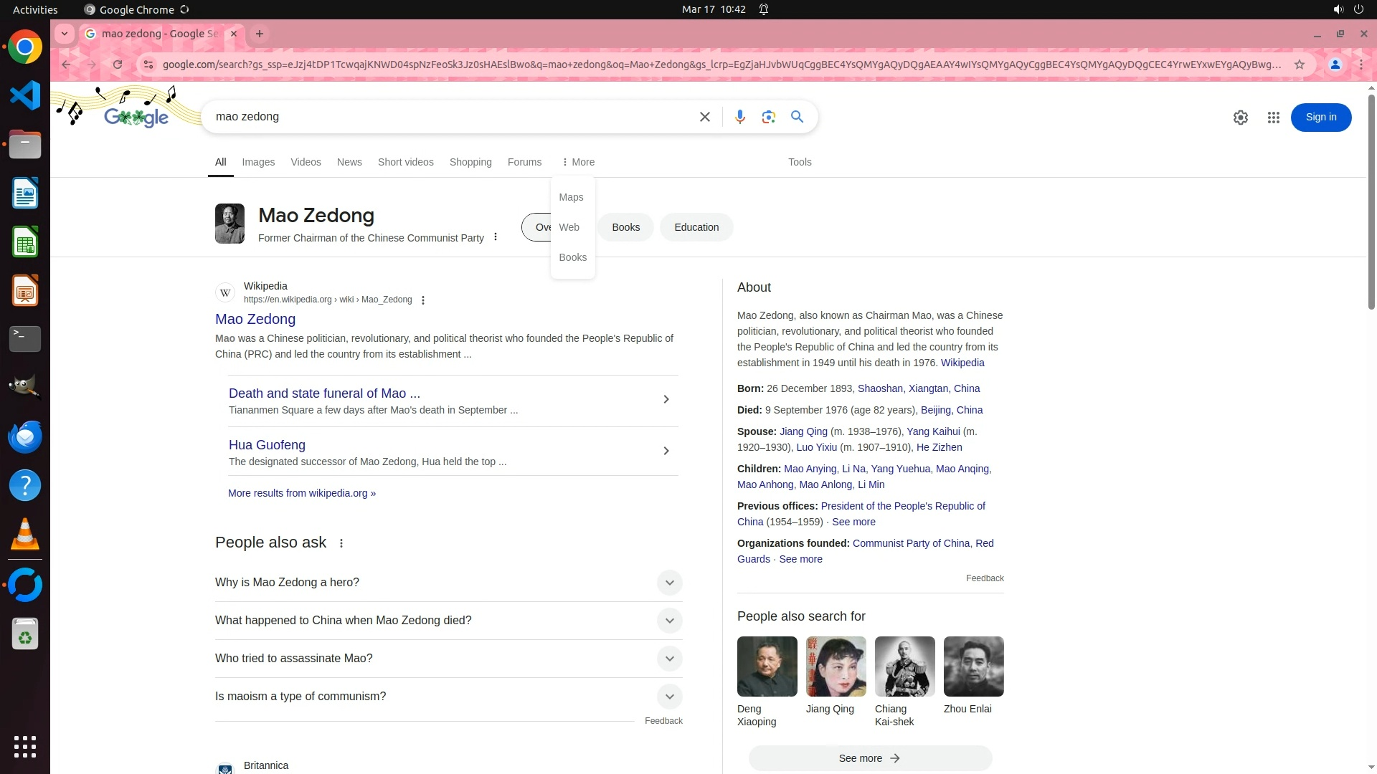Reload the page
Image resolution: width=1377 pixels, height=774 pixels.
[x=118, y=64]
